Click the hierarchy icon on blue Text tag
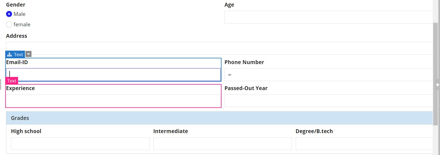 pos(10,54)
